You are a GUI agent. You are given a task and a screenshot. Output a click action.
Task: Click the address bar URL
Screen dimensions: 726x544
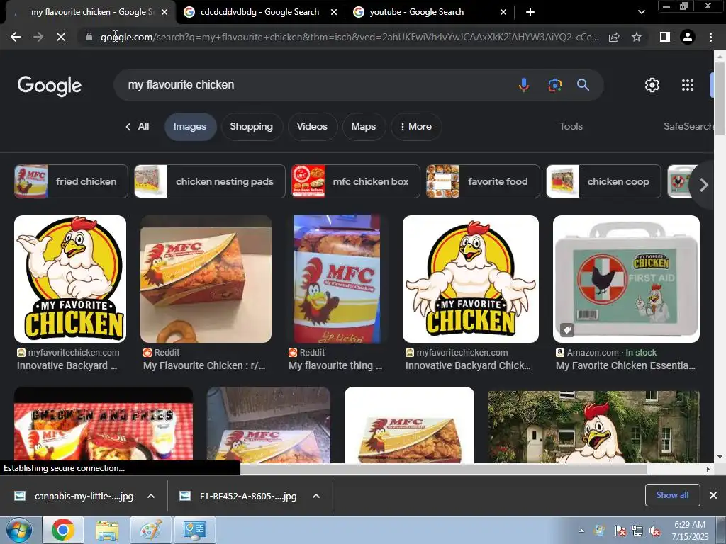tap(350, 37)
